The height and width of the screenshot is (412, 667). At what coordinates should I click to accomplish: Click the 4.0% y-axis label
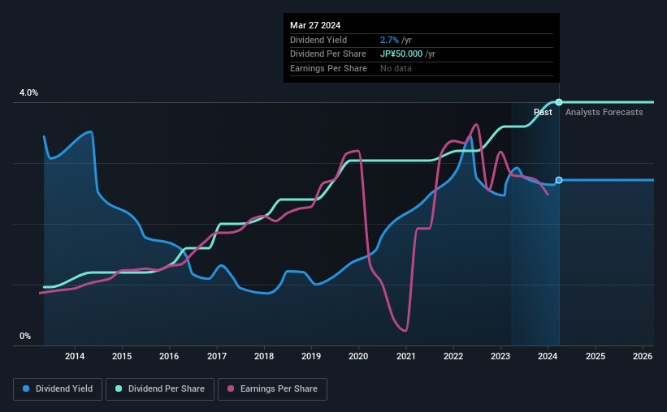tap(28, 92)
